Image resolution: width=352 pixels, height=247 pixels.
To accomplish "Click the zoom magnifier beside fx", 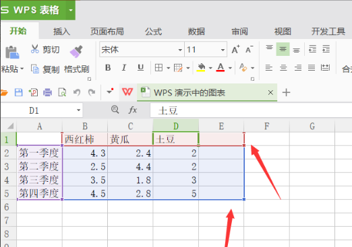I will click(x=115, y=110).
